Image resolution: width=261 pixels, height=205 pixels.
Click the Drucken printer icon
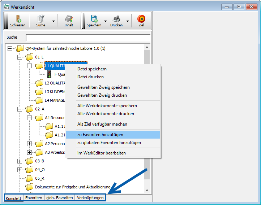point(116,19)
